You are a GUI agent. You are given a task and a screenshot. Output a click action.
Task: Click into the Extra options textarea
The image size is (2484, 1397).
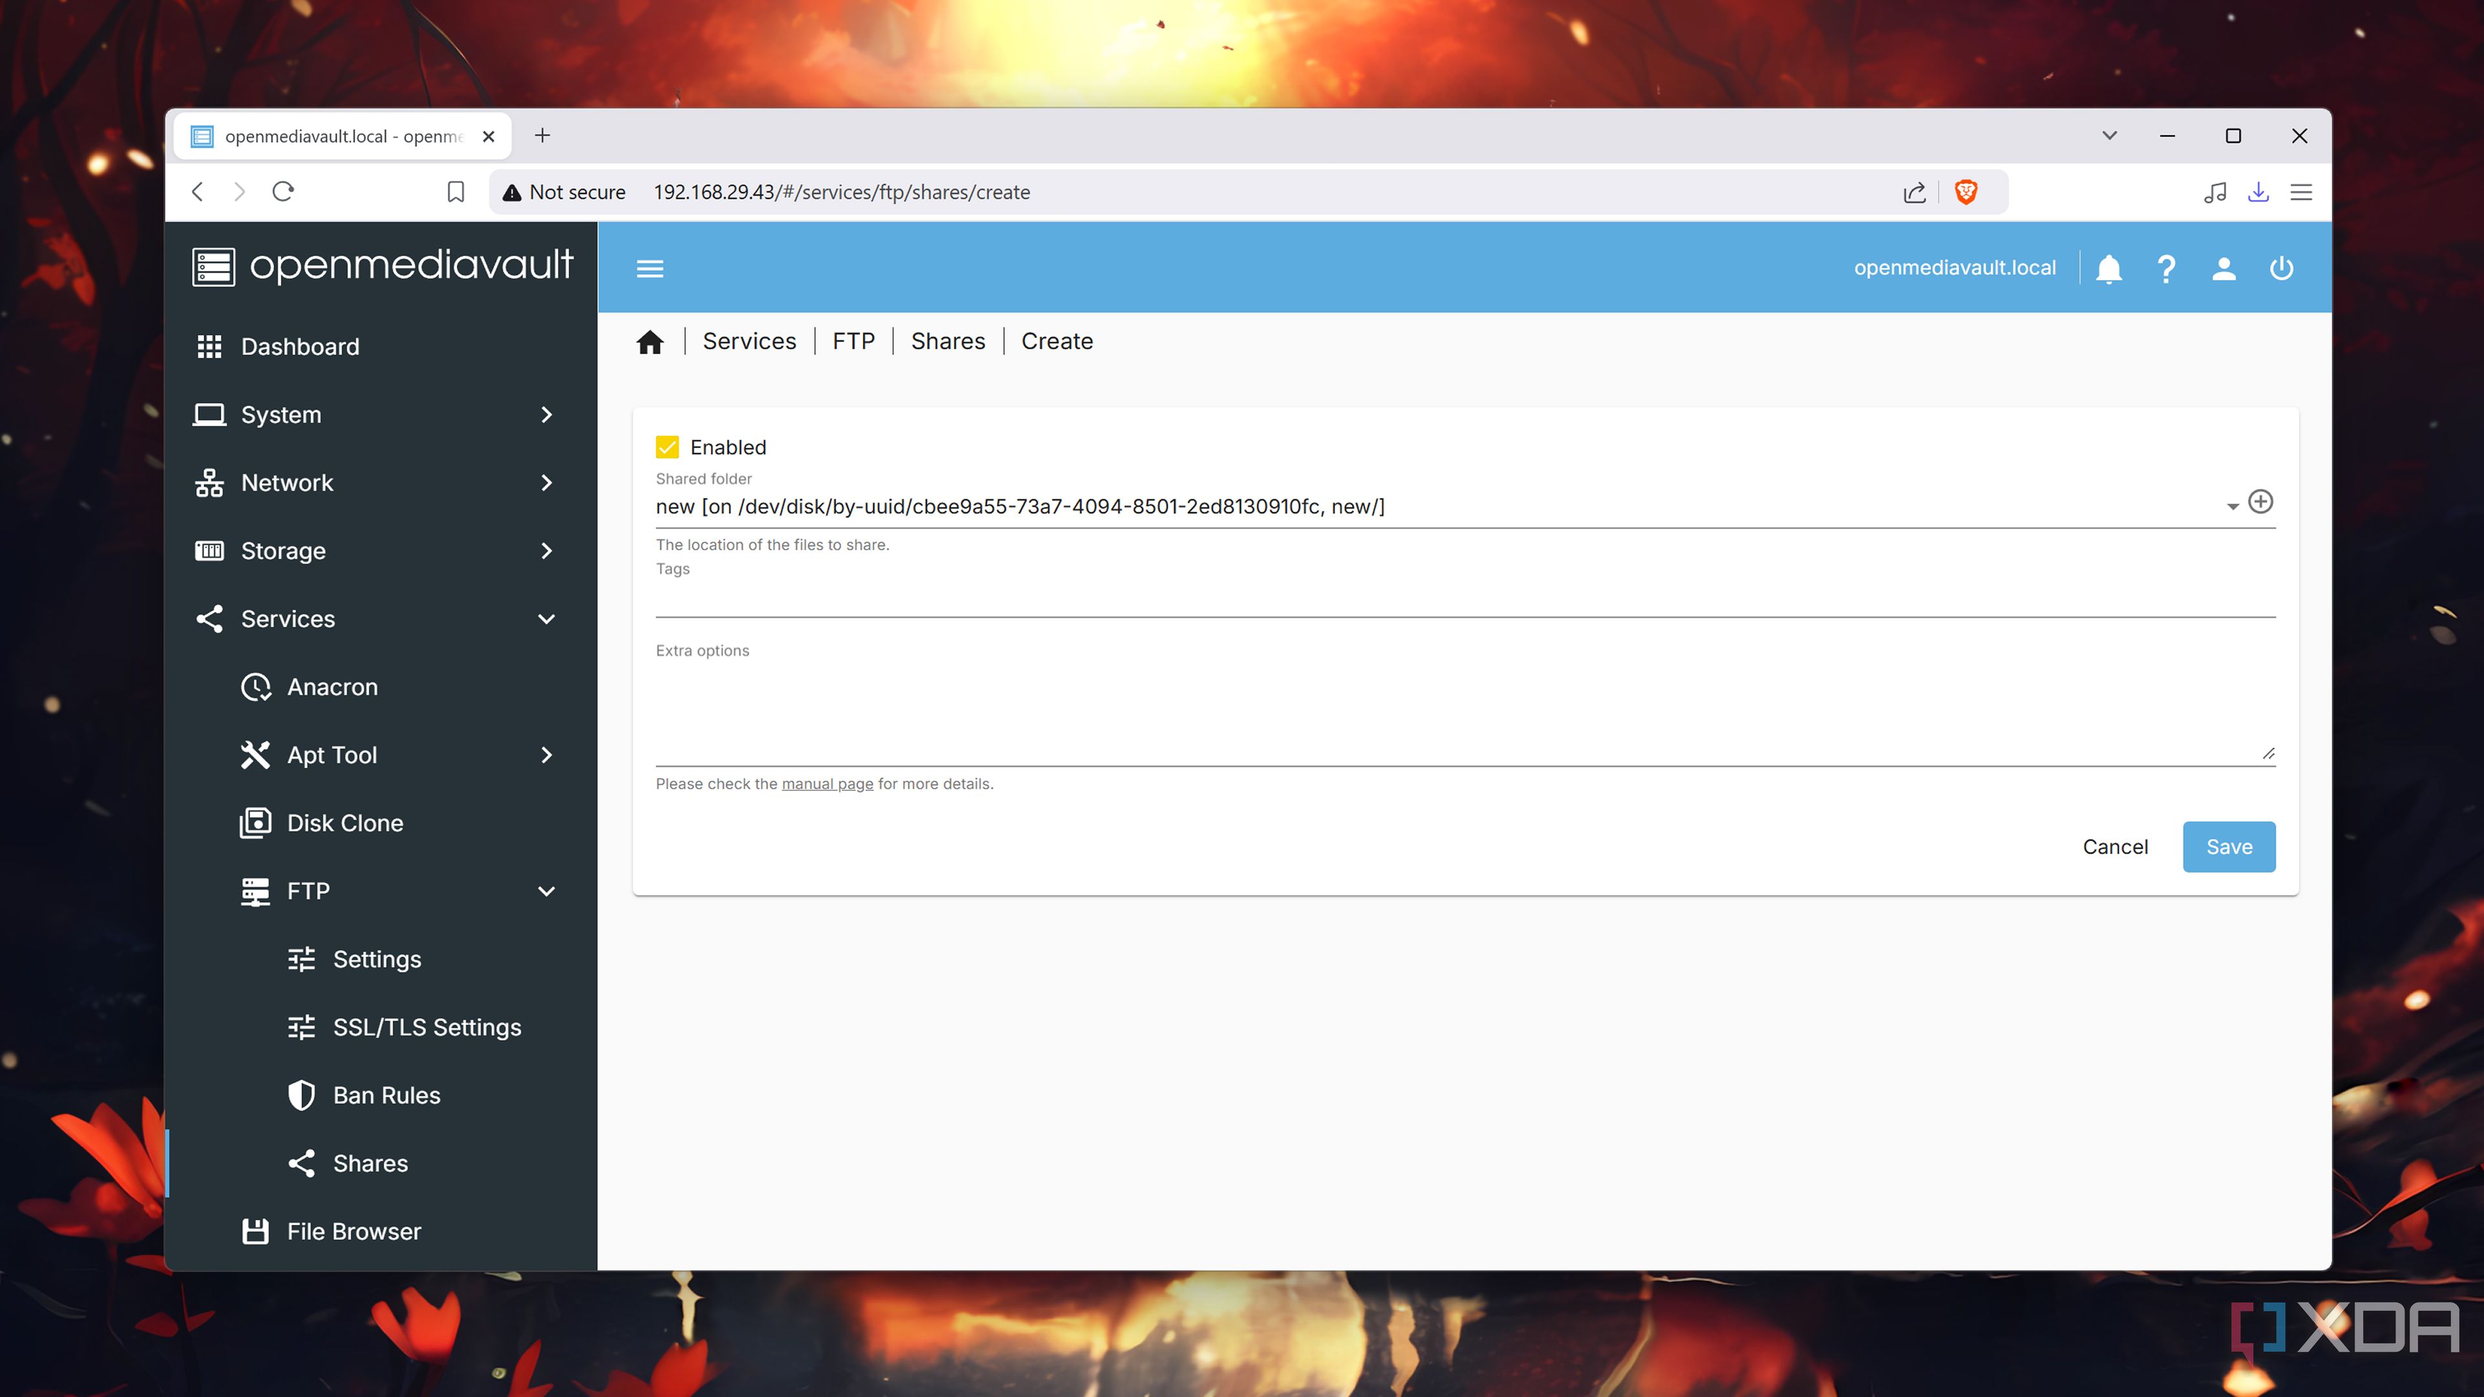pyautogui.click(x=1465, y=713)
